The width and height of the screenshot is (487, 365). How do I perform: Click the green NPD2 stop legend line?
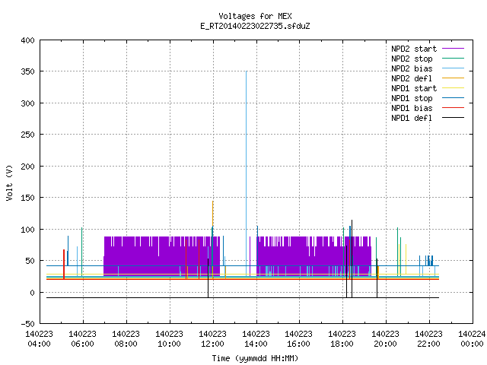453,59
